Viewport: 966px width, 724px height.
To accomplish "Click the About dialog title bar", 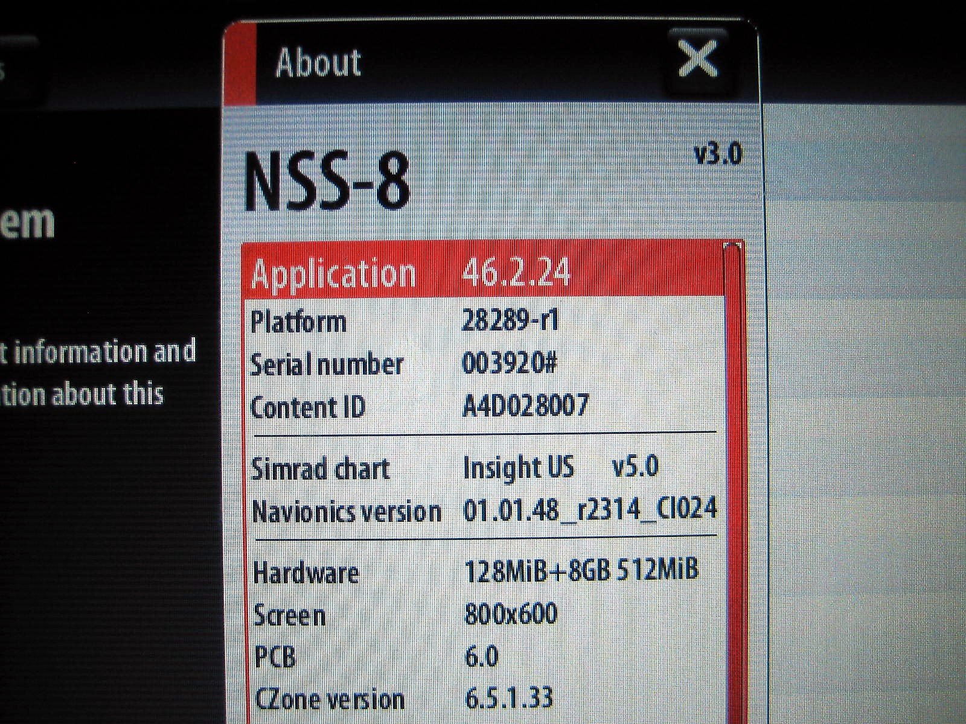I will pos(423,60).
